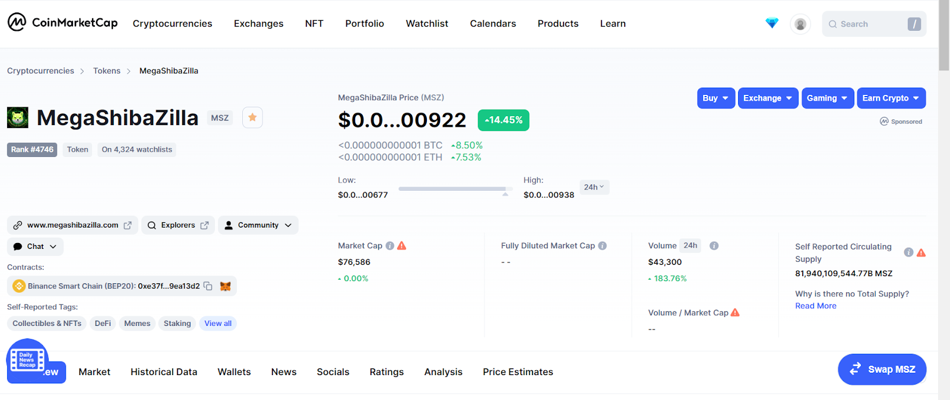This screenshot has width=950, height=400.
Task: Click the Chat bubble icon
Action: 18,247
